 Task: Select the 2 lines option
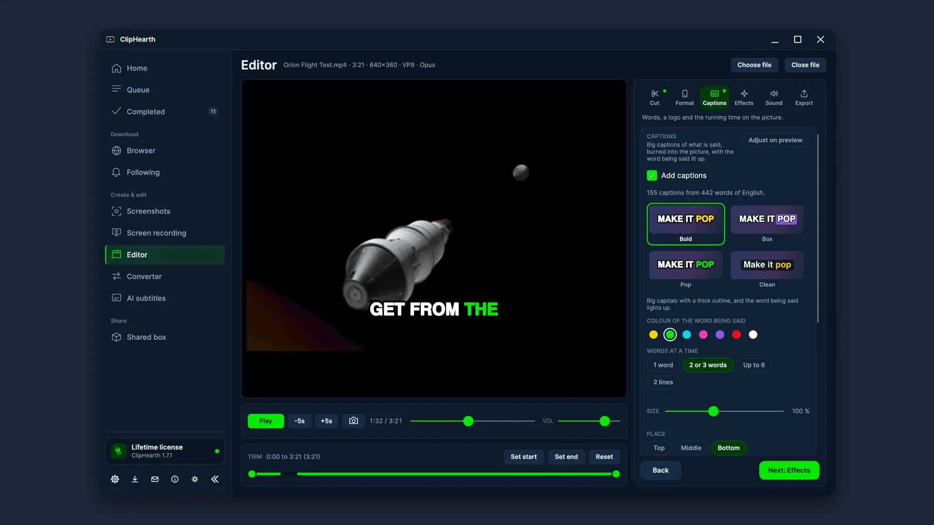point(663,382)
